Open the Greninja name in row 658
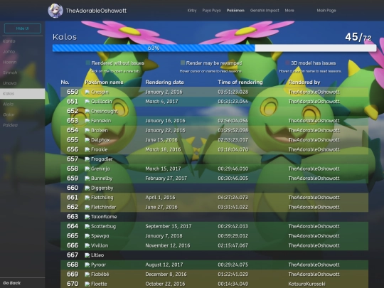Image resolution: width=384 pixels, height=288 pixels. [x=100, y=169]
